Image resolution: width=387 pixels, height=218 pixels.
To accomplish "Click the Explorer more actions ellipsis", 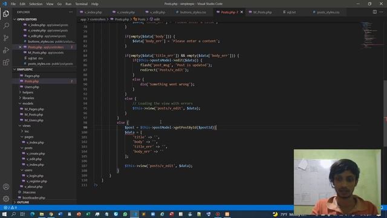I will pyautogui.click(x=71, y=12).
